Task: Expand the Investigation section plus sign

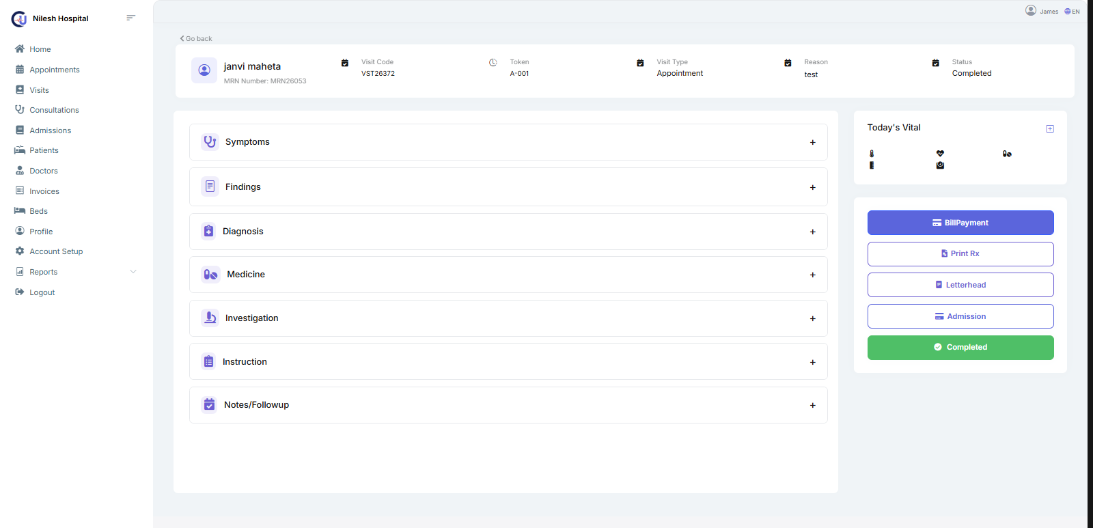Action: click(x=813, y=318)
